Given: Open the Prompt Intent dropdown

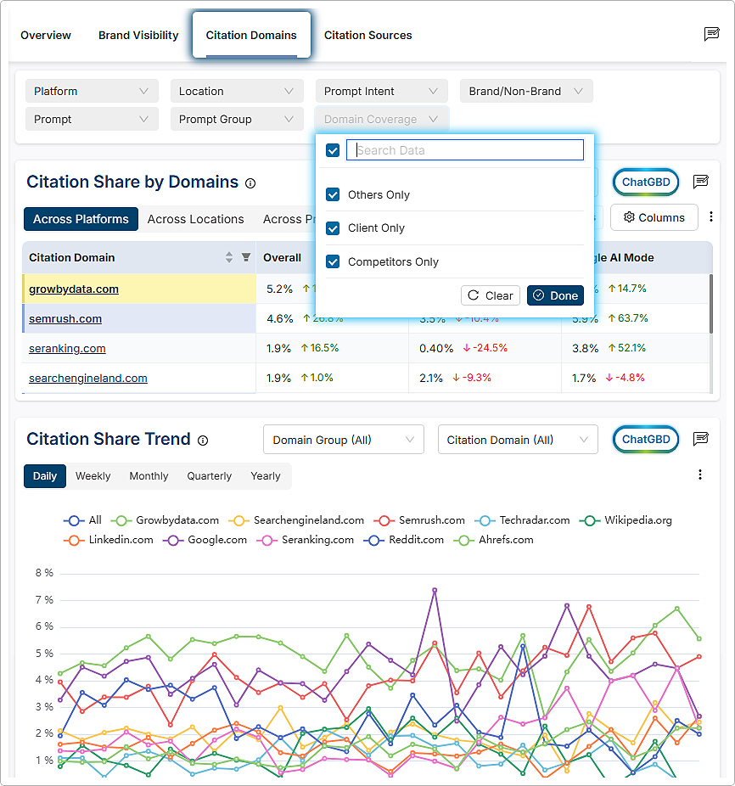Looking at the screenshot, I should coord(381,92).
